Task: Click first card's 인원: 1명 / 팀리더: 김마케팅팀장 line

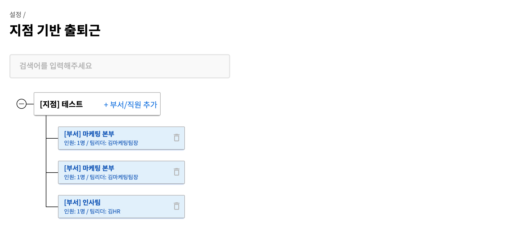Action: 101,143
